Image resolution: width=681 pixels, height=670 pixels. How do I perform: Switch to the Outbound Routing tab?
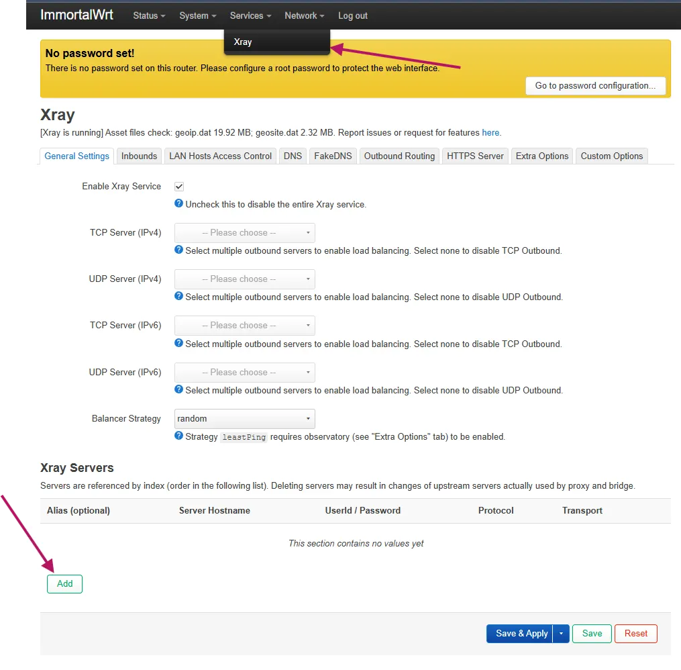click(399, 156)
